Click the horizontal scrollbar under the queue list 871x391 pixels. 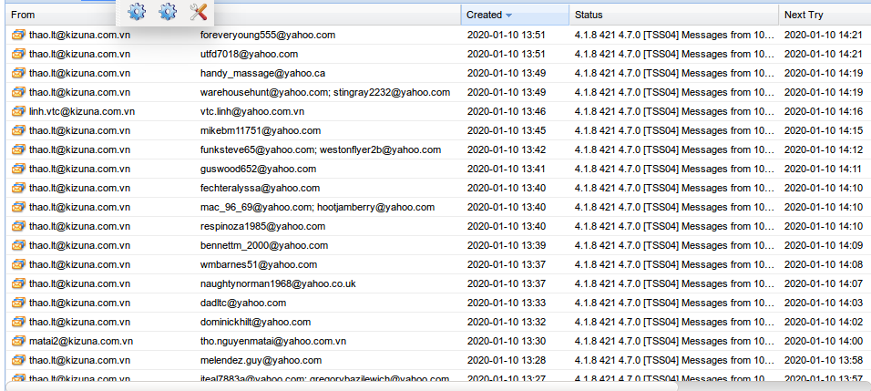(x=342, y=386)
